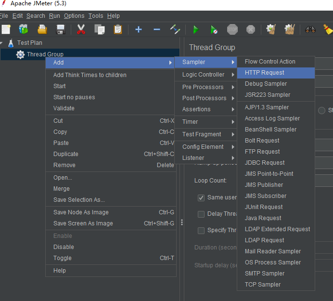The height and width of the screenshot is (301, 333).
Task: Select Save Node As Image
Action: [111, 212]
